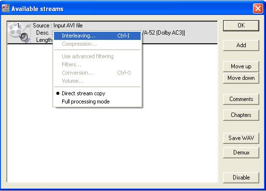Click Save WAV button
The width and height of the screenshot is (266, 191).
pos(241,138)
